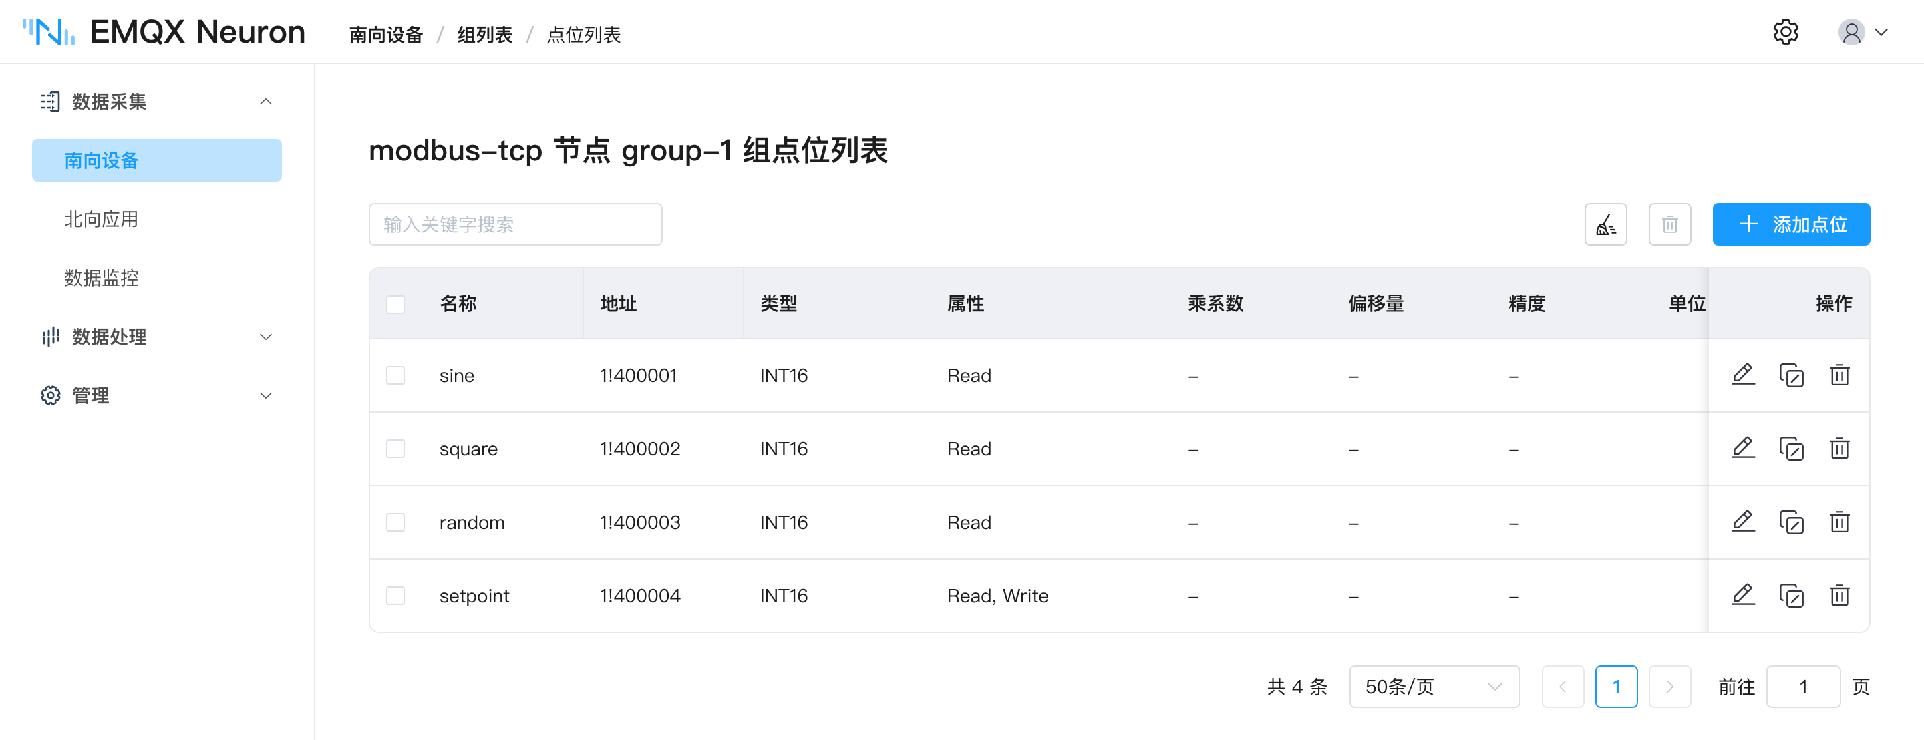
Task: Click the 点位列表 breadcrumb
Action: point(584,34)
